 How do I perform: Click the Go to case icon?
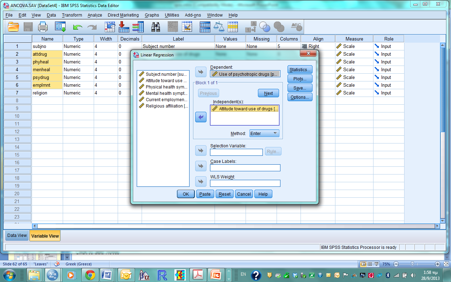(110, 27)
